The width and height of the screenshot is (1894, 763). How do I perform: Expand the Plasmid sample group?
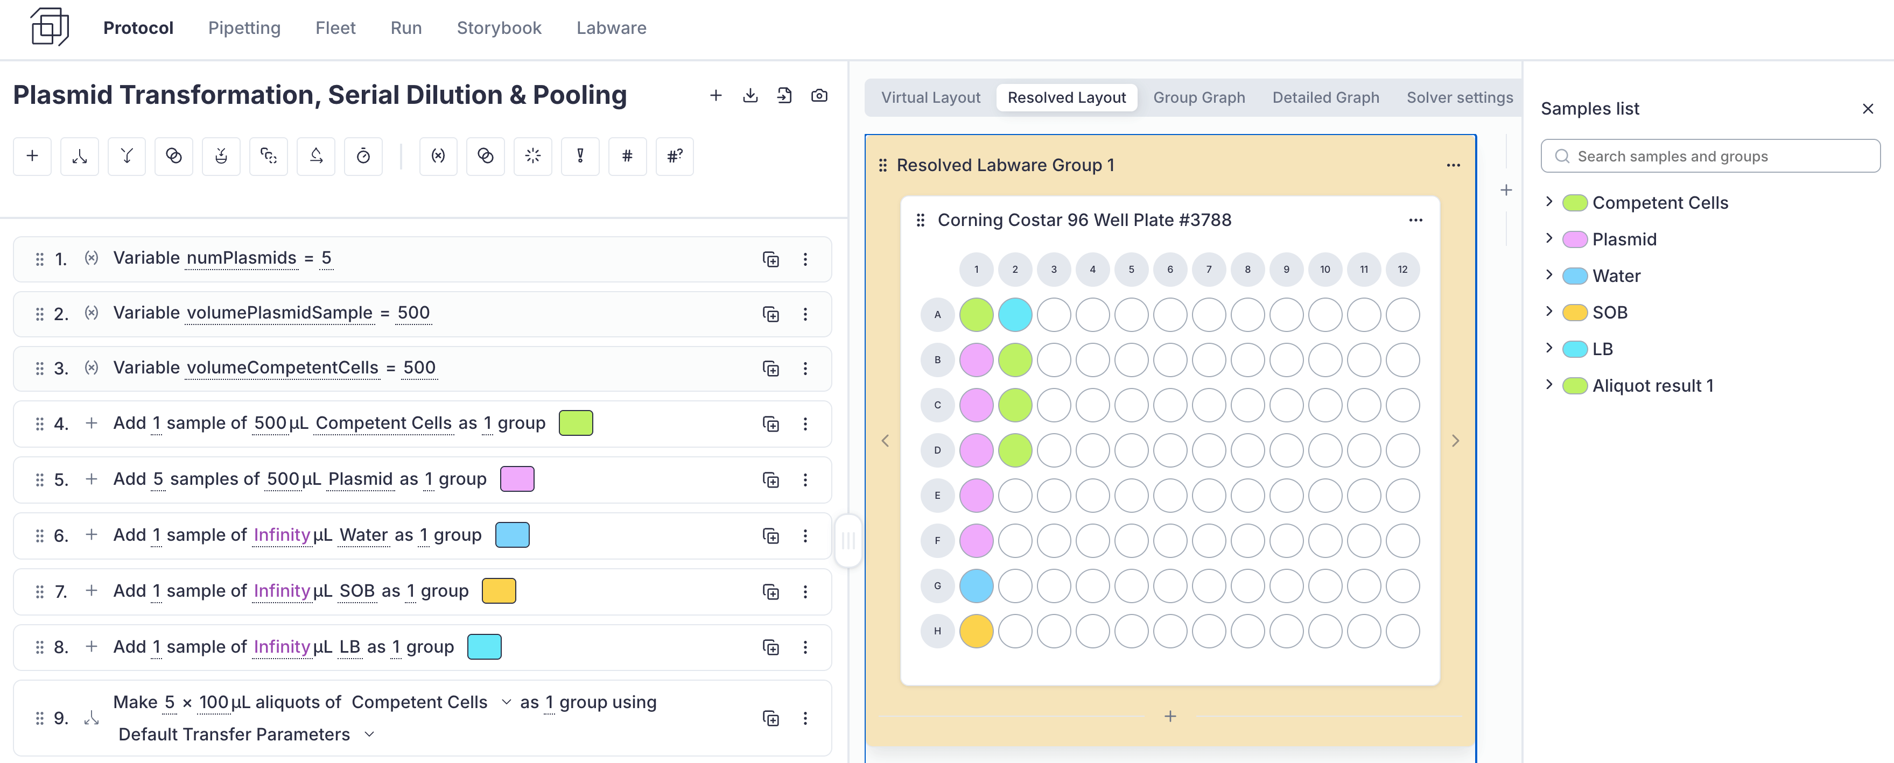(x=1549, y=239)
